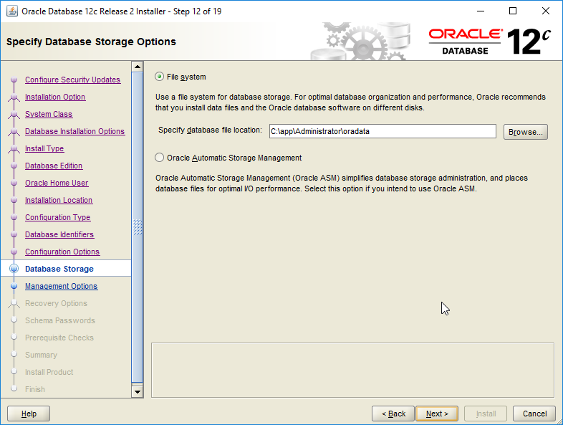
Task: Click the Management Options step bullet icon
Action: [x=14, y=286]
